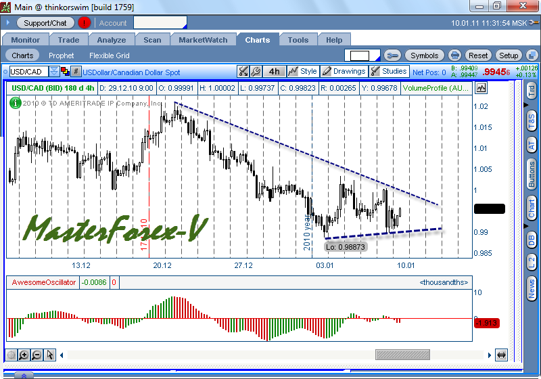Select the Charts sub-tab
541x379 pixels.
pyautogui.click(x=22, y=55)
